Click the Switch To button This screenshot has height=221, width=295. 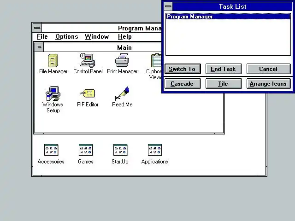point(183,69)
